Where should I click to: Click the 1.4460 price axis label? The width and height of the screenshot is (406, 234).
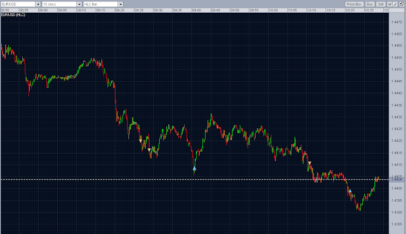click(396, 46)
